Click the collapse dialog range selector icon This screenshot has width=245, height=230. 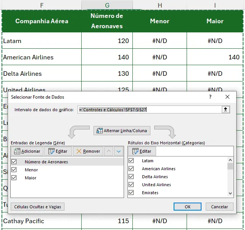point(226,109)
